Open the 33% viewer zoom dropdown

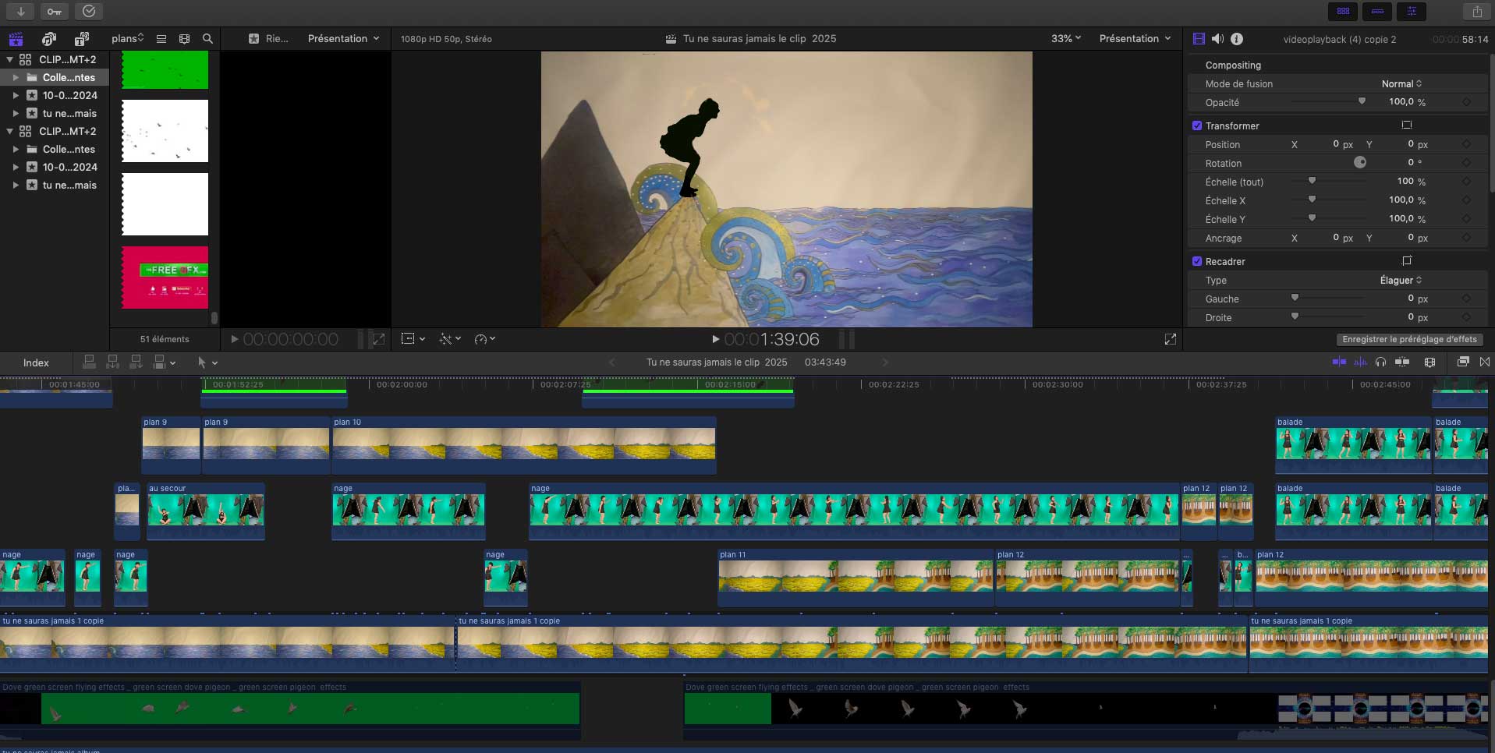point(1066,39)
